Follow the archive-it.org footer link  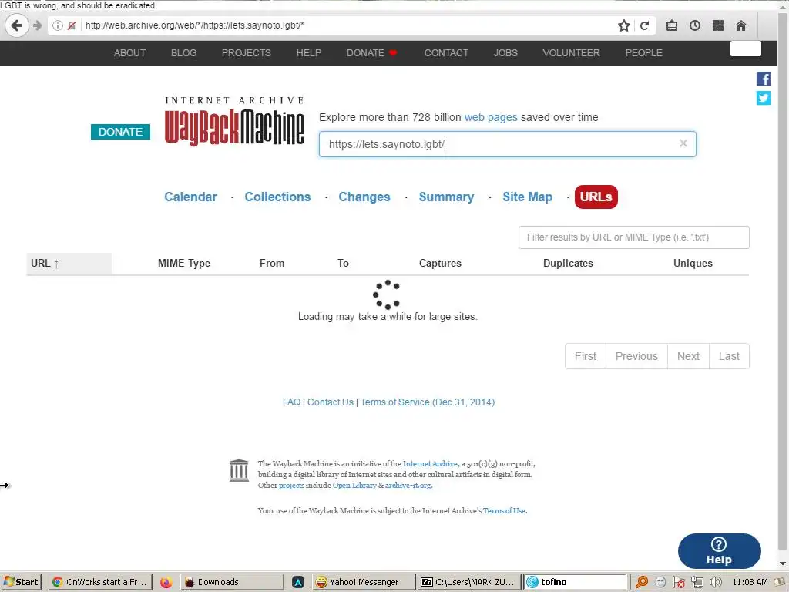(x=408, y=486)
